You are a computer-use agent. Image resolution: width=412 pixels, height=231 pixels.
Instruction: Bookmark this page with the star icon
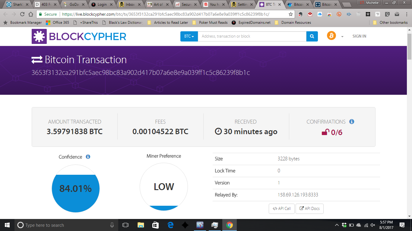click(290, 14)
